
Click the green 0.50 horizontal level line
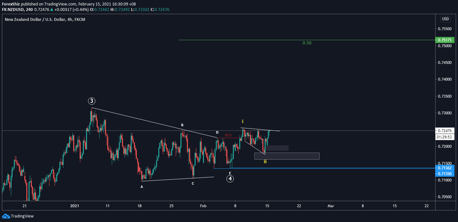[307, 40]
